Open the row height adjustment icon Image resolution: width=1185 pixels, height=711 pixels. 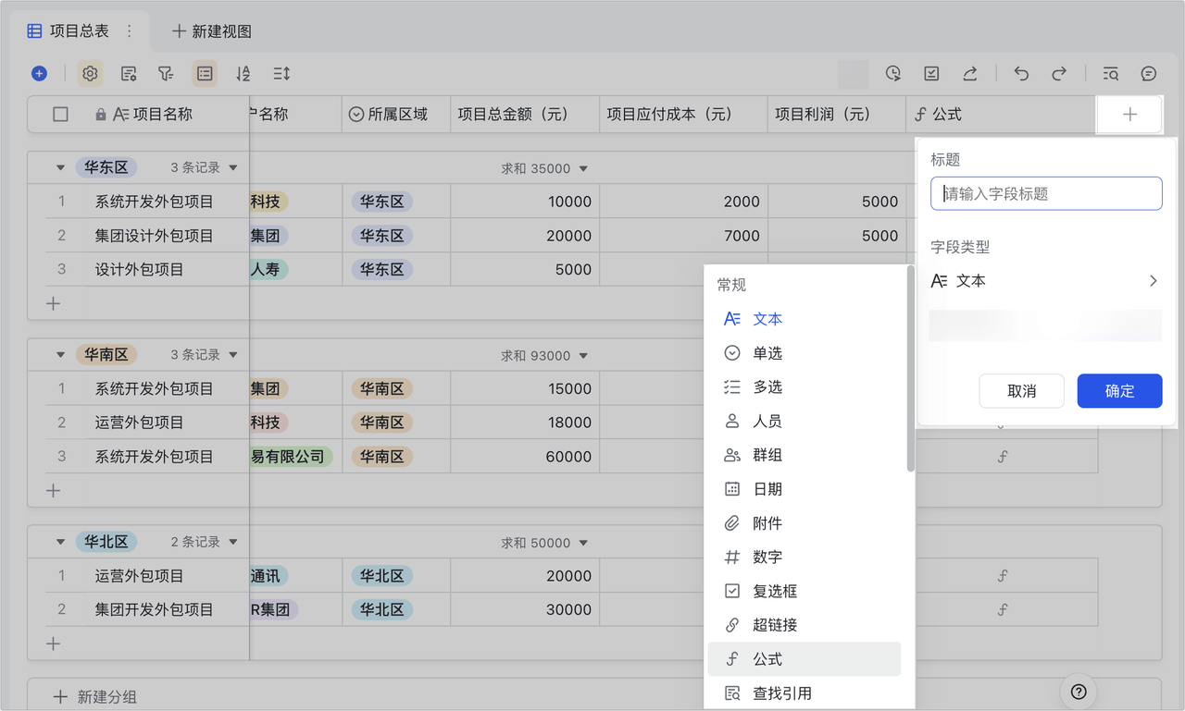tap(281, 73)
